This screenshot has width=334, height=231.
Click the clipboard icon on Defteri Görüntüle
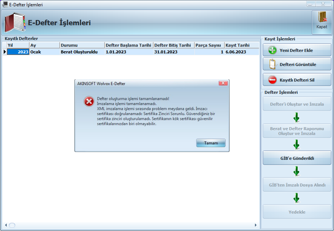click(x=273, y=64)
